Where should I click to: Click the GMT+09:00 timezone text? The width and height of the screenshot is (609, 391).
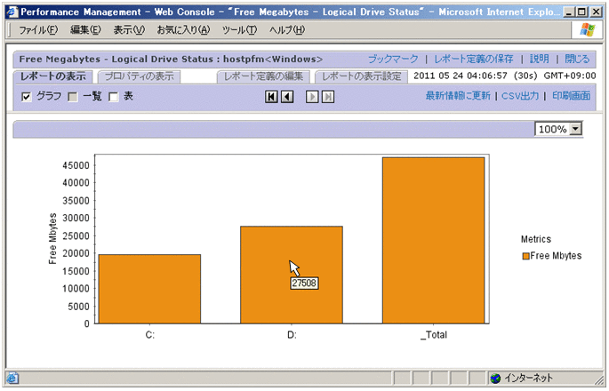click(x=570, y=76)
